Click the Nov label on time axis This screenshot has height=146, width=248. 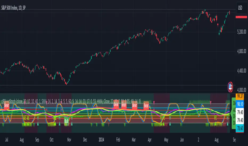tap(69, 140)
